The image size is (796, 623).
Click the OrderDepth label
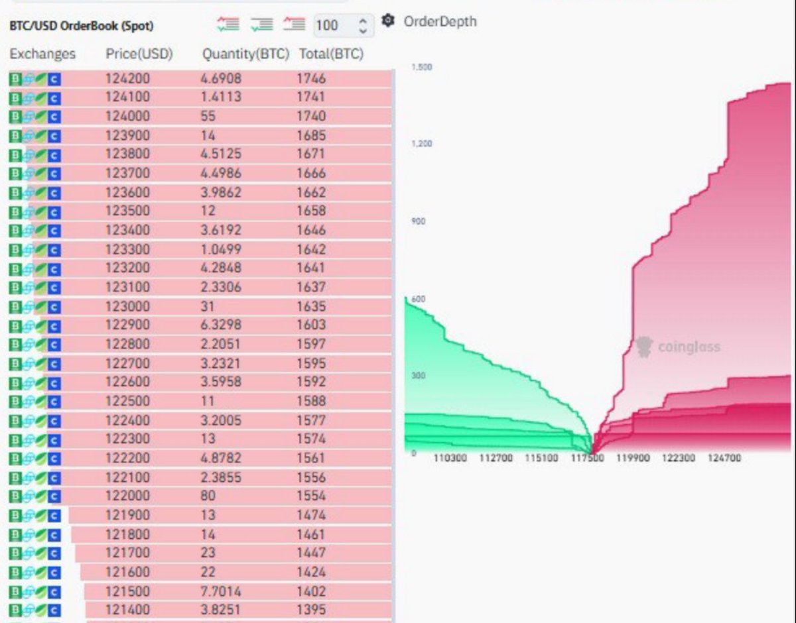[439, 22]
